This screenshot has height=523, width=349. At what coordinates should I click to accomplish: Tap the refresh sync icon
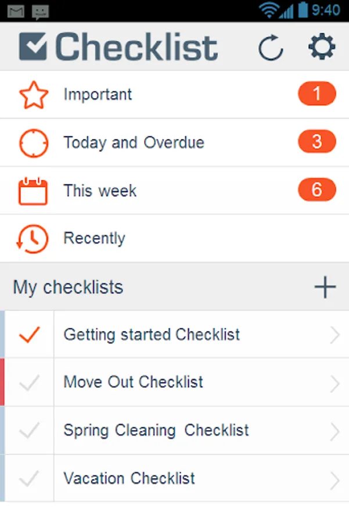click(x=271, y=48)
